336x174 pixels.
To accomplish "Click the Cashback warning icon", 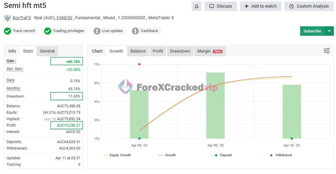I will click(135, 31).
